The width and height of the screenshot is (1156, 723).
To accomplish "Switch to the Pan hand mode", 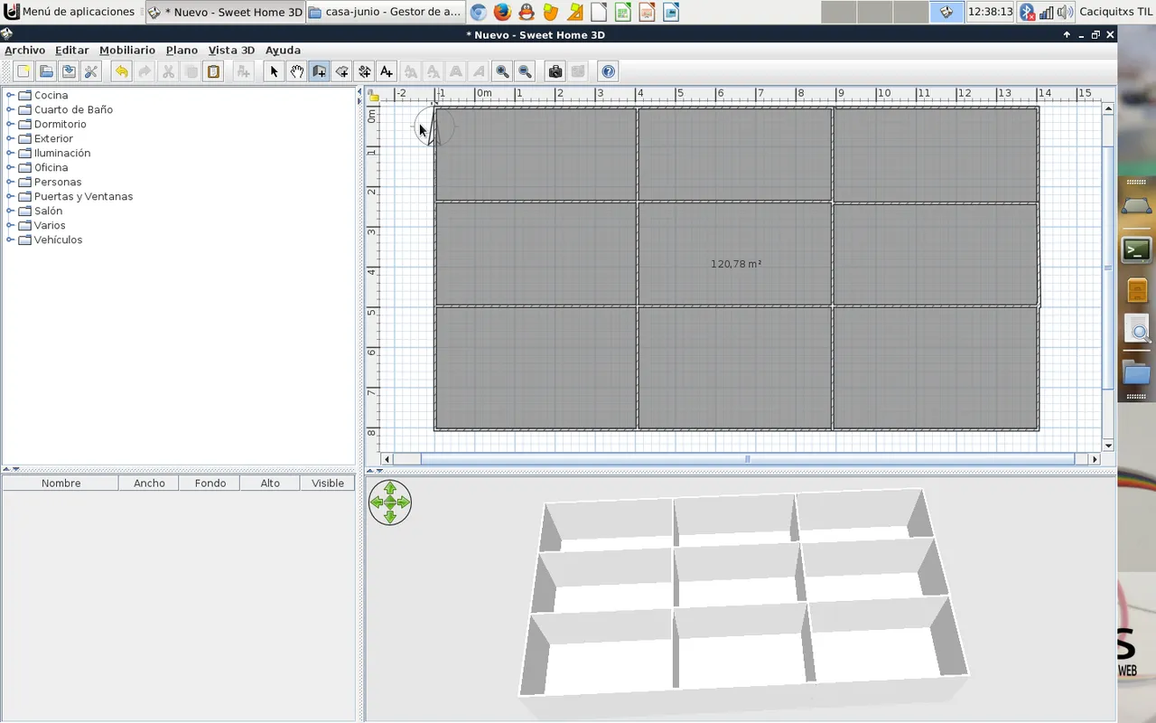I will point(296,71).
